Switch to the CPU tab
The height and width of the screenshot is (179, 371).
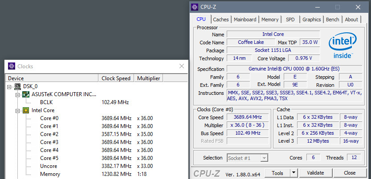(201, 19)
